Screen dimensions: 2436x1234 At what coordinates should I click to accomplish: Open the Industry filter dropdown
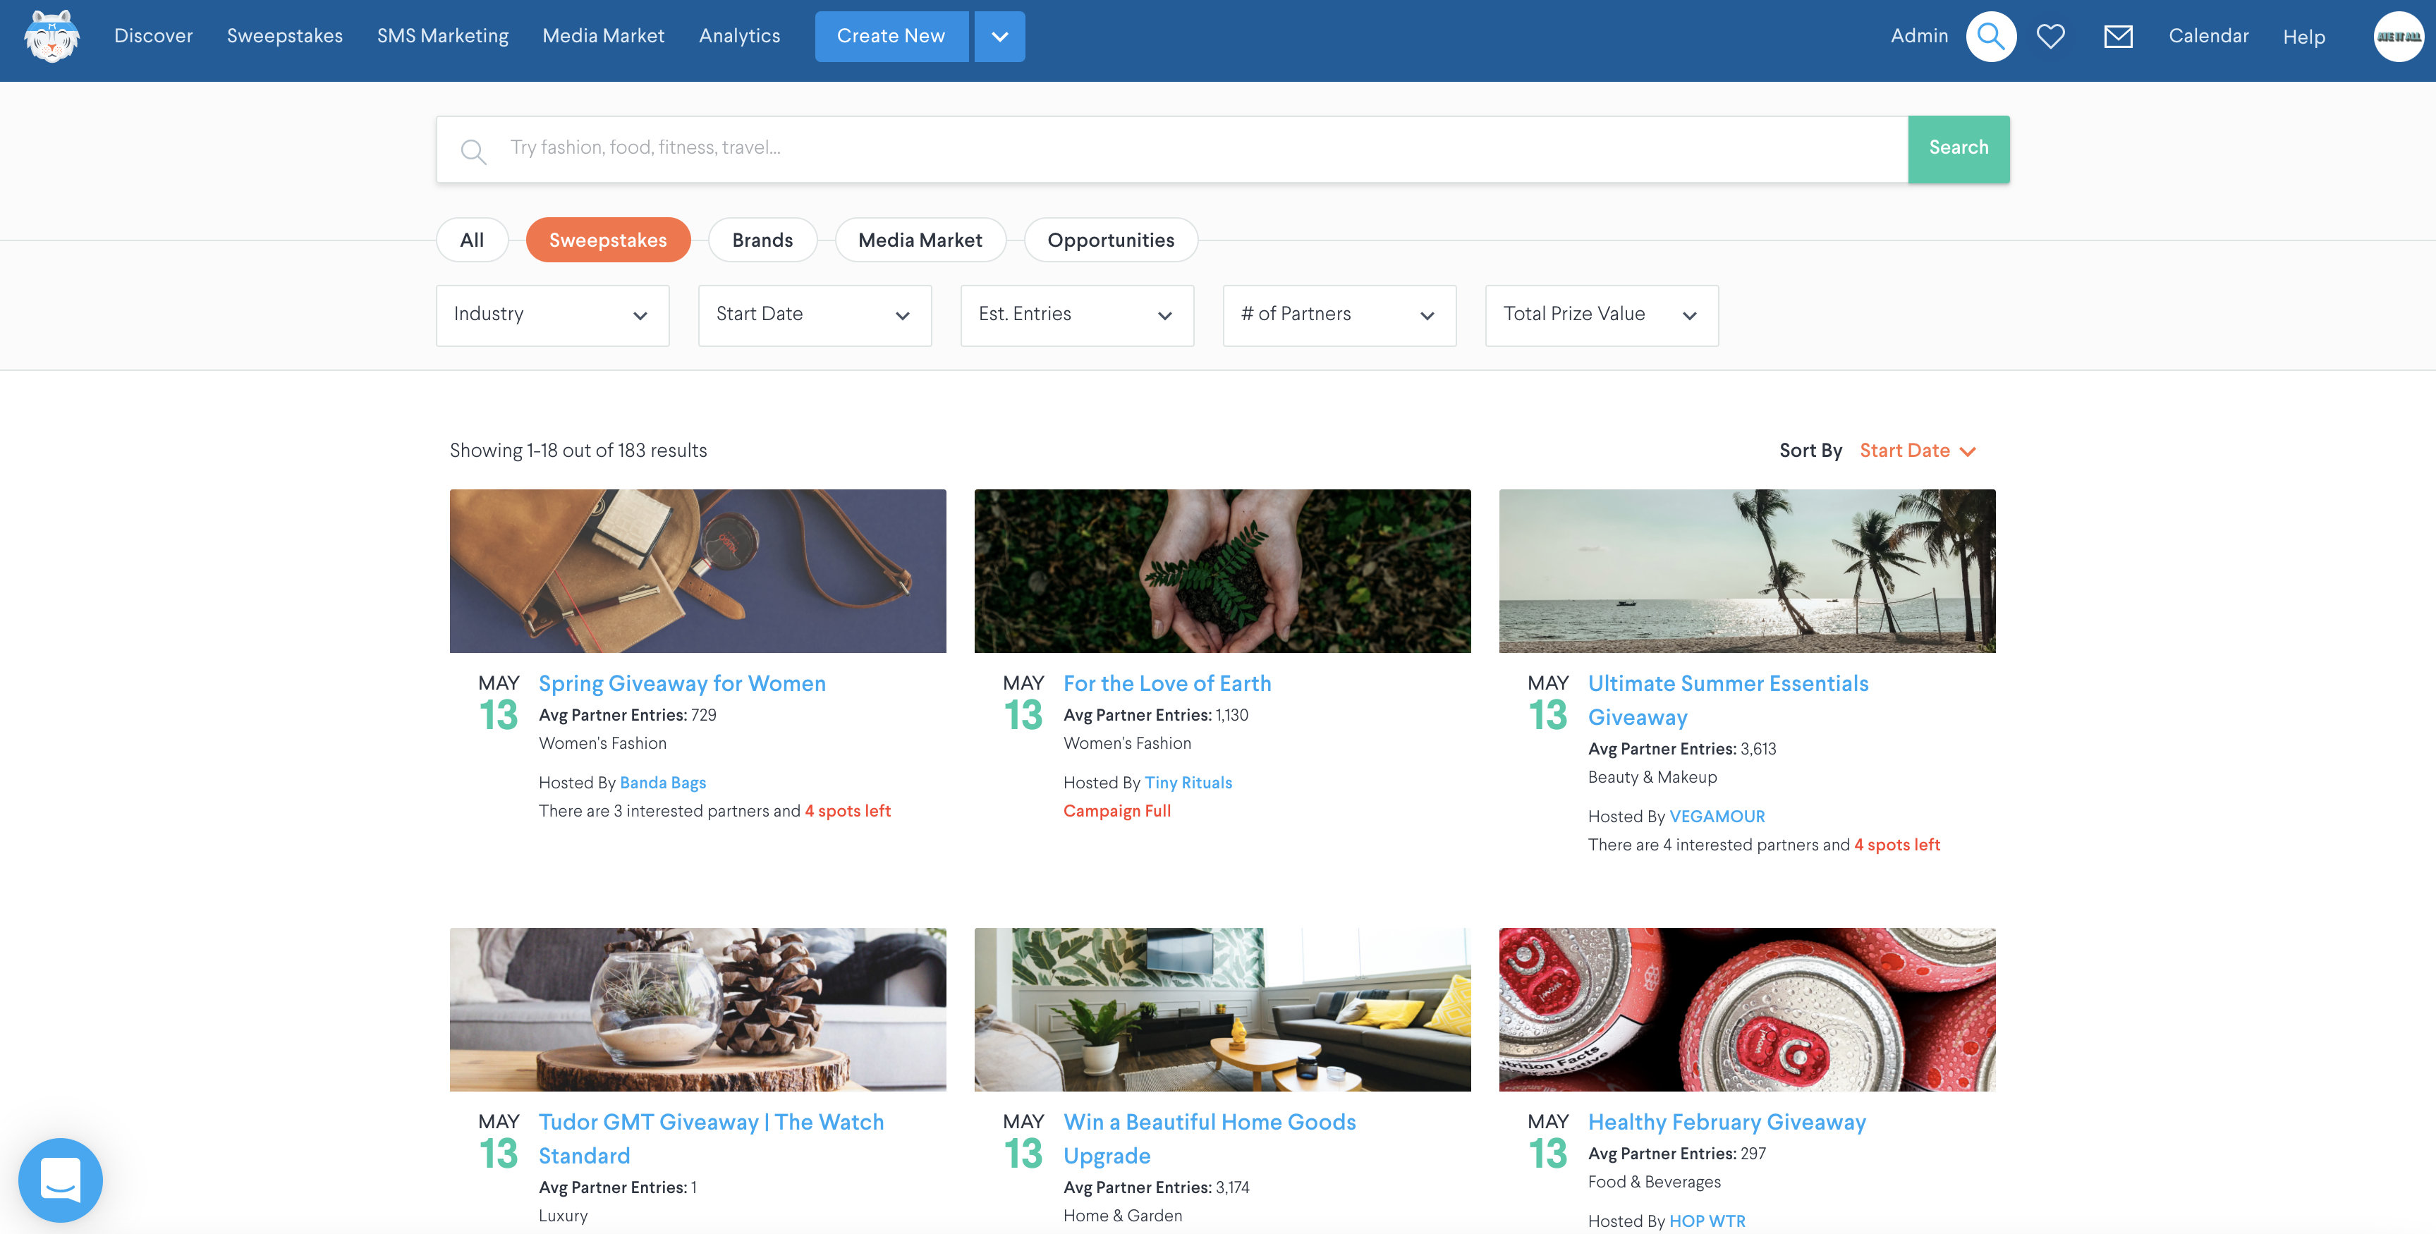[x=552, y=315]
